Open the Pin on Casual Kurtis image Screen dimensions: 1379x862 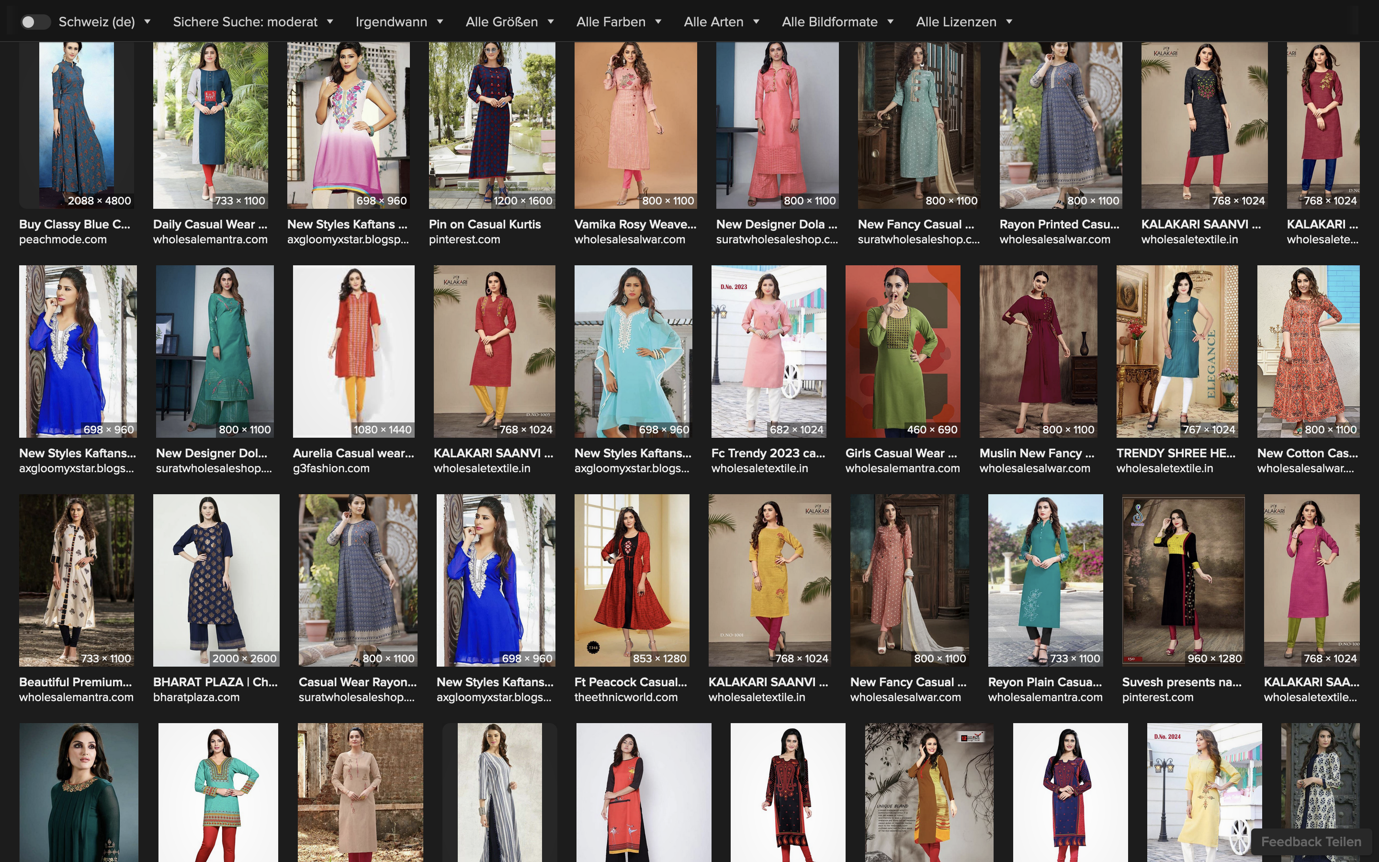coord(492,125)
